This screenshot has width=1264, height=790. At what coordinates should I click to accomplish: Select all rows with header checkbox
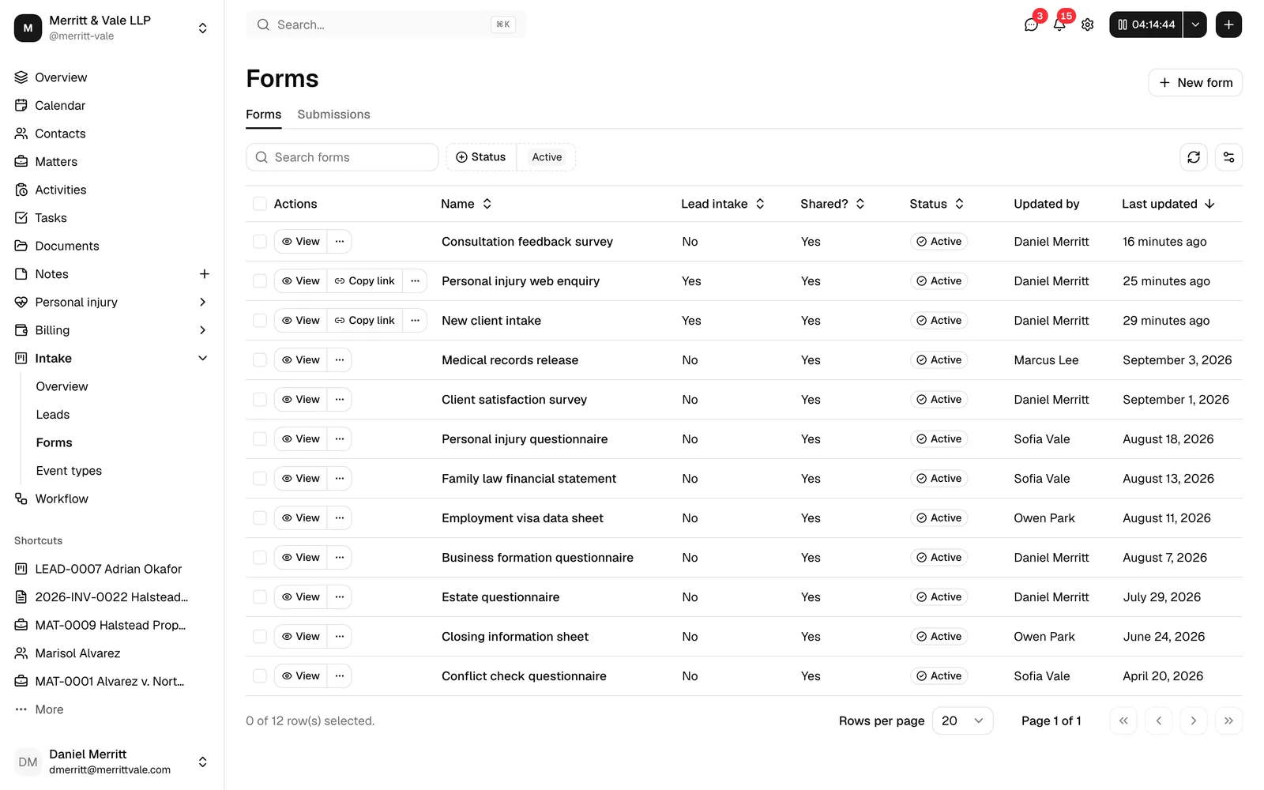[x=259, y=204]
